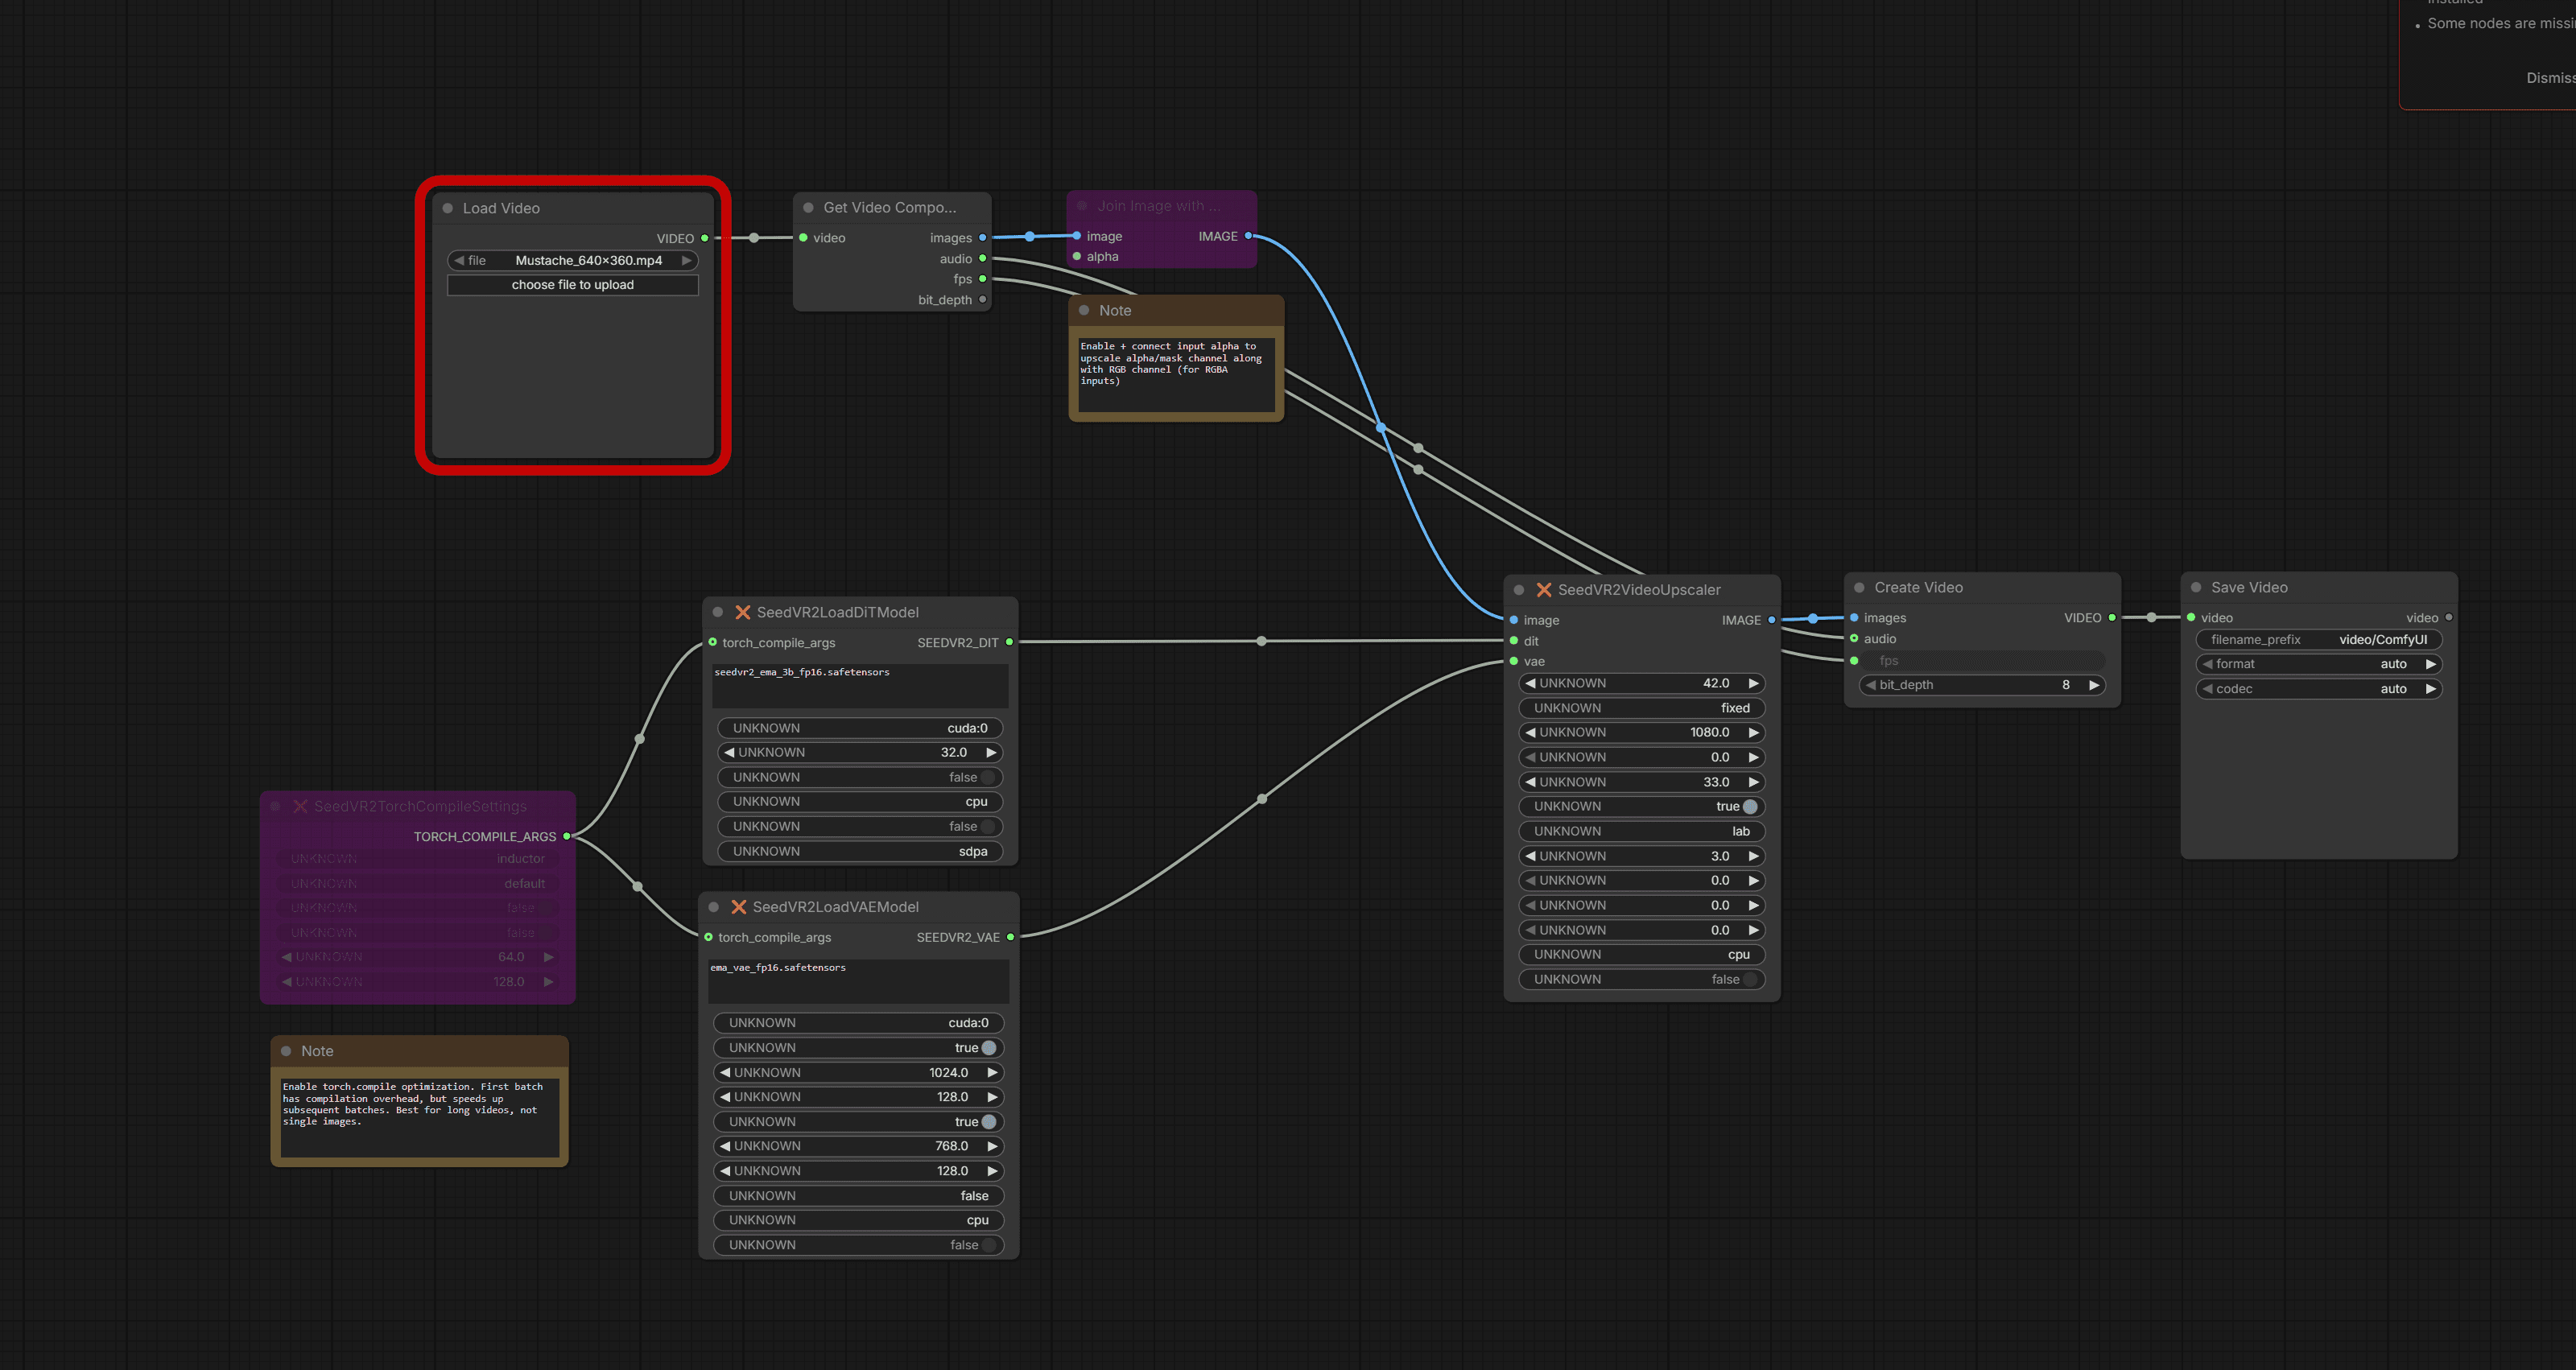Click the link midpoint between Load Video and Get Video Components
Viewport: 2576px width, 1370px height.
coord(754,238)
